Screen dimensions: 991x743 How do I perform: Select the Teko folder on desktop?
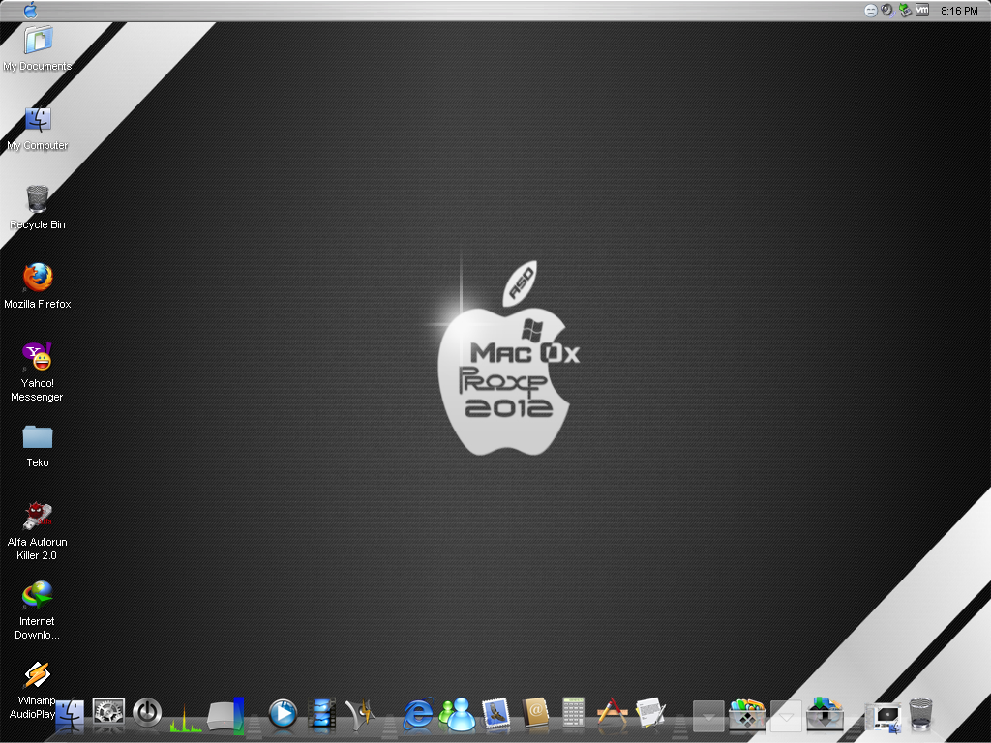pyautogui.click(x=38, y=446)
